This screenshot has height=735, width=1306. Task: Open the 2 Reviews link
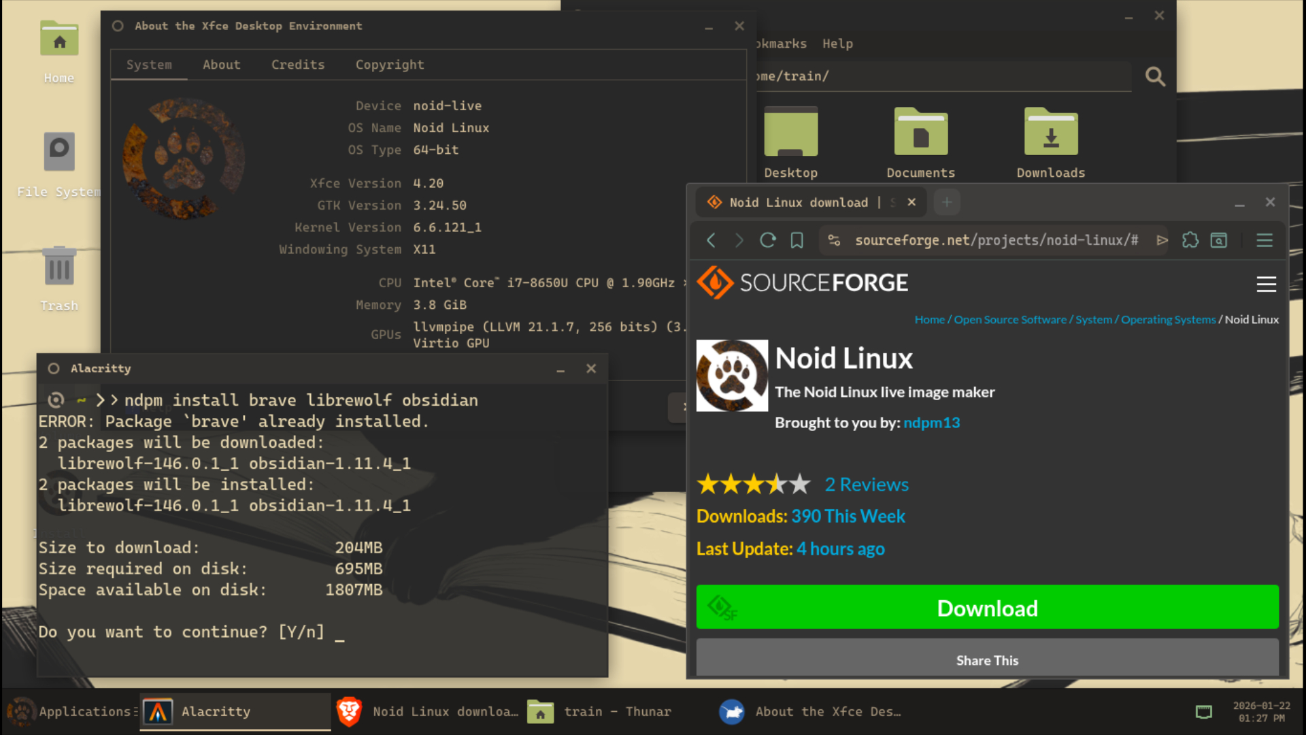click(867, 484)
